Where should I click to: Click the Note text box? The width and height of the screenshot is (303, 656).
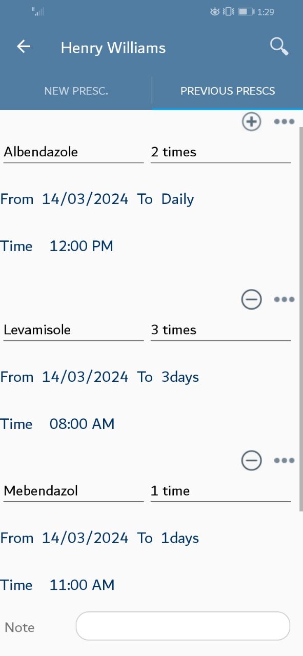(183, 626)
